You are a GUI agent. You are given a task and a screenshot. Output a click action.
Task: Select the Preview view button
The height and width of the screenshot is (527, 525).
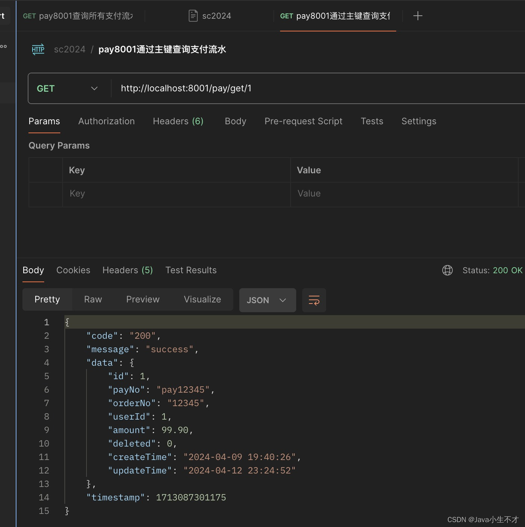coord(143,299)
